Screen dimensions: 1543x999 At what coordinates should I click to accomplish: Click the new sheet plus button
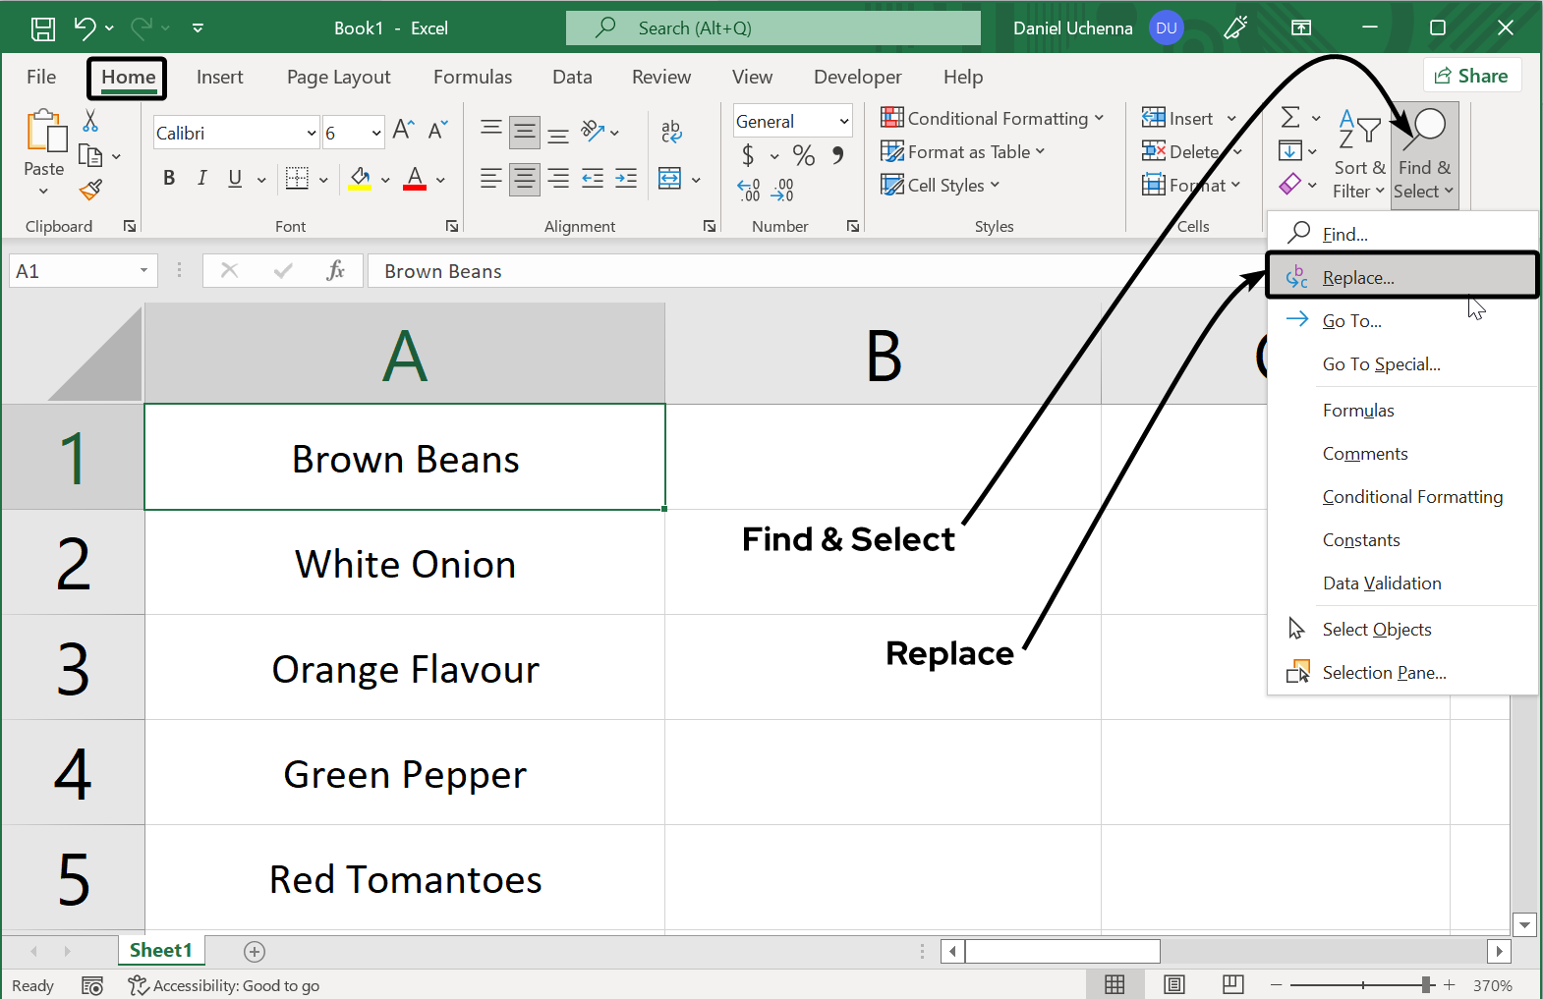(x=255, y=951)
